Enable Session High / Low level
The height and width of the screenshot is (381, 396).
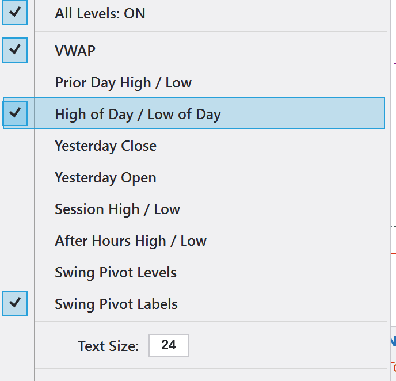[x=117, y=209]
